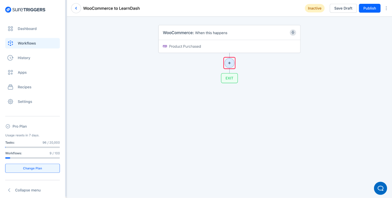Open Settings in the sidebar

tap(33, 101)
